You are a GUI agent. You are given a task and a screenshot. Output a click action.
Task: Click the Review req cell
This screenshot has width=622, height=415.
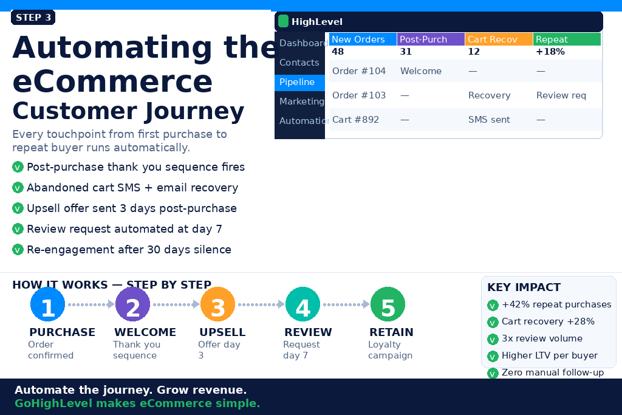pyautogui.click(x=561, y=95)
